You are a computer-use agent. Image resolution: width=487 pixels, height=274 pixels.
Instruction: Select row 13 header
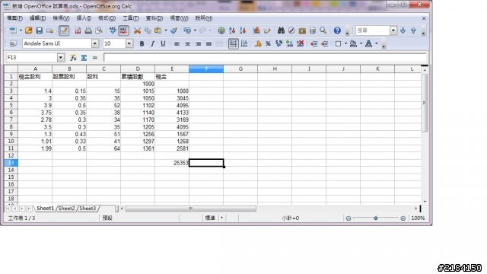11,163
